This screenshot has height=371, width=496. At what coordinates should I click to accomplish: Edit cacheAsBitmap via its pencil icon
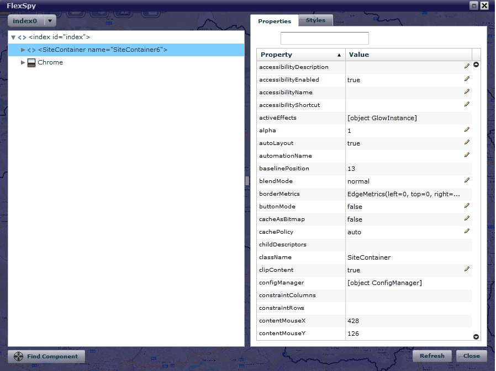[x=467, y=218]
